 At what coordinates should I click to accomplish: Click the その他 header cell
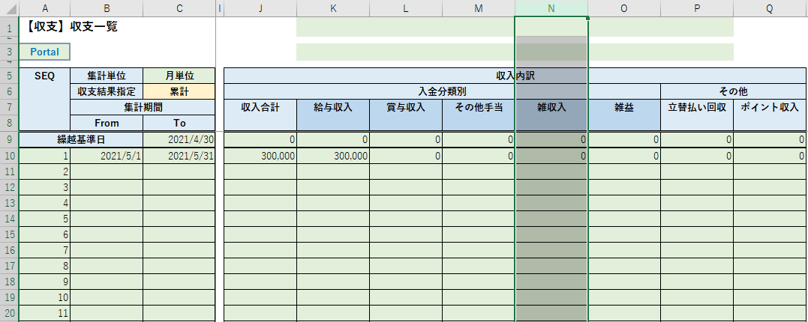[x=734, y=91]
